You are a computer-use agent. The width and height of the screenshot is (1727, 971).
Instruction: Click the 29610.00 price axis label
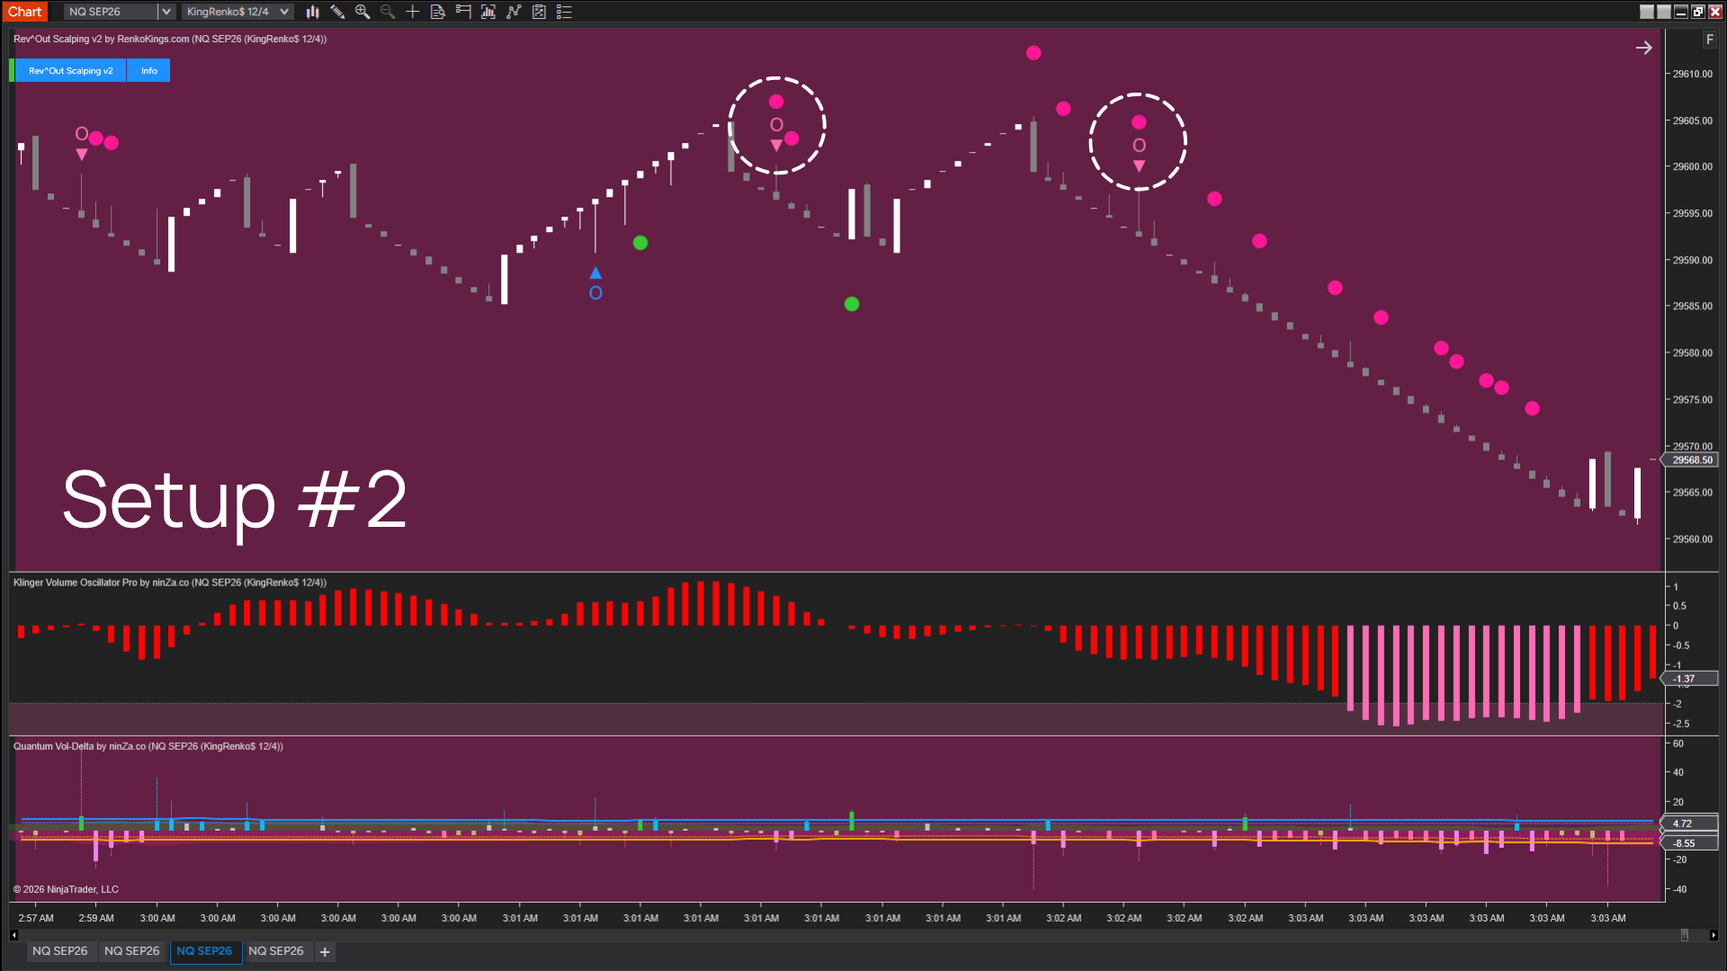click(1692, 74)
